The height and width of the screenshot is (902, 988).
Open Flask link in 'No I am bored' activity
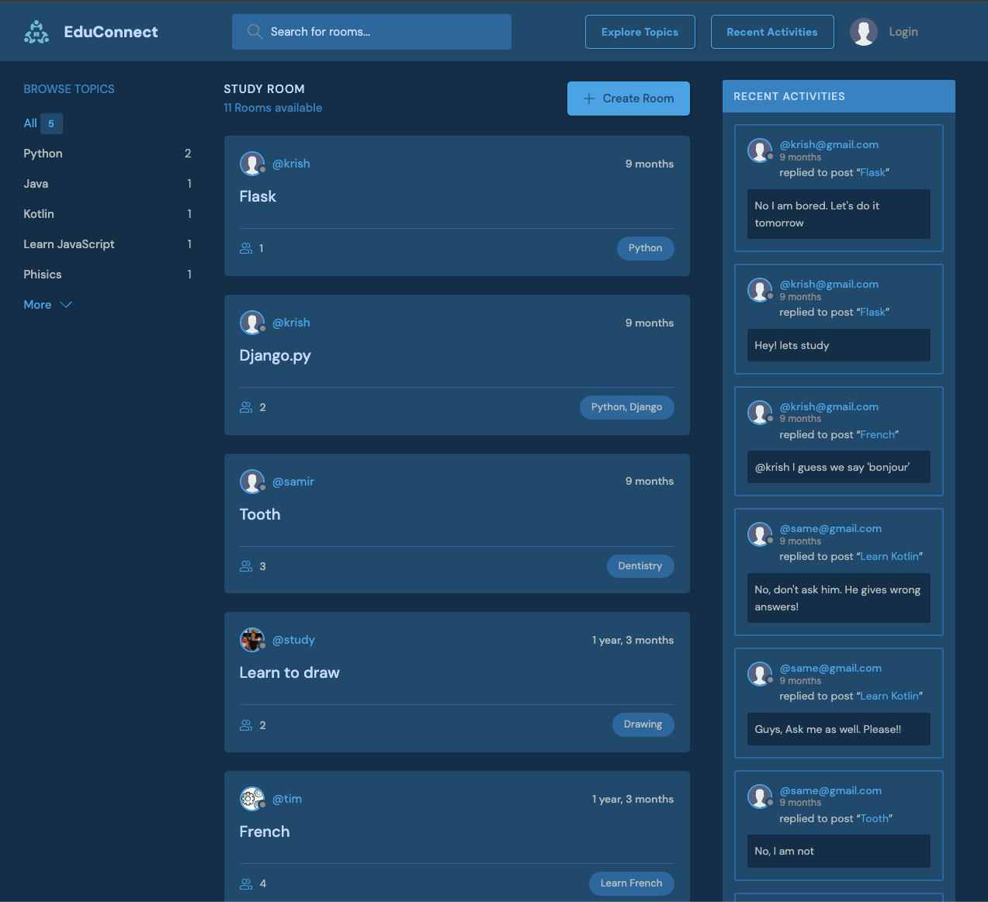[872, 173]
